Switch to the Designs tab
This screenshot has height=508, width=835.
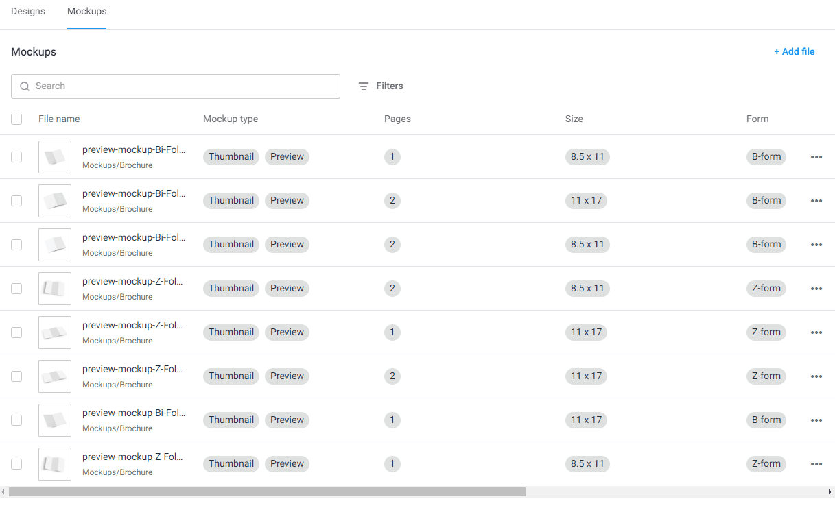28,12
